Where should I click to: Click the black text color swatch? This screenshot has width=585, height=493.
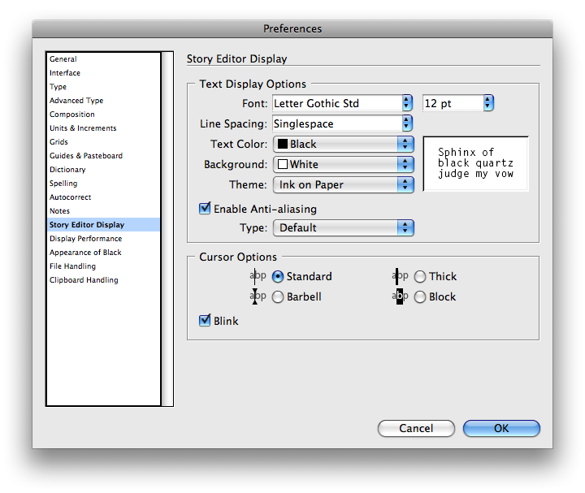point(283,144)
